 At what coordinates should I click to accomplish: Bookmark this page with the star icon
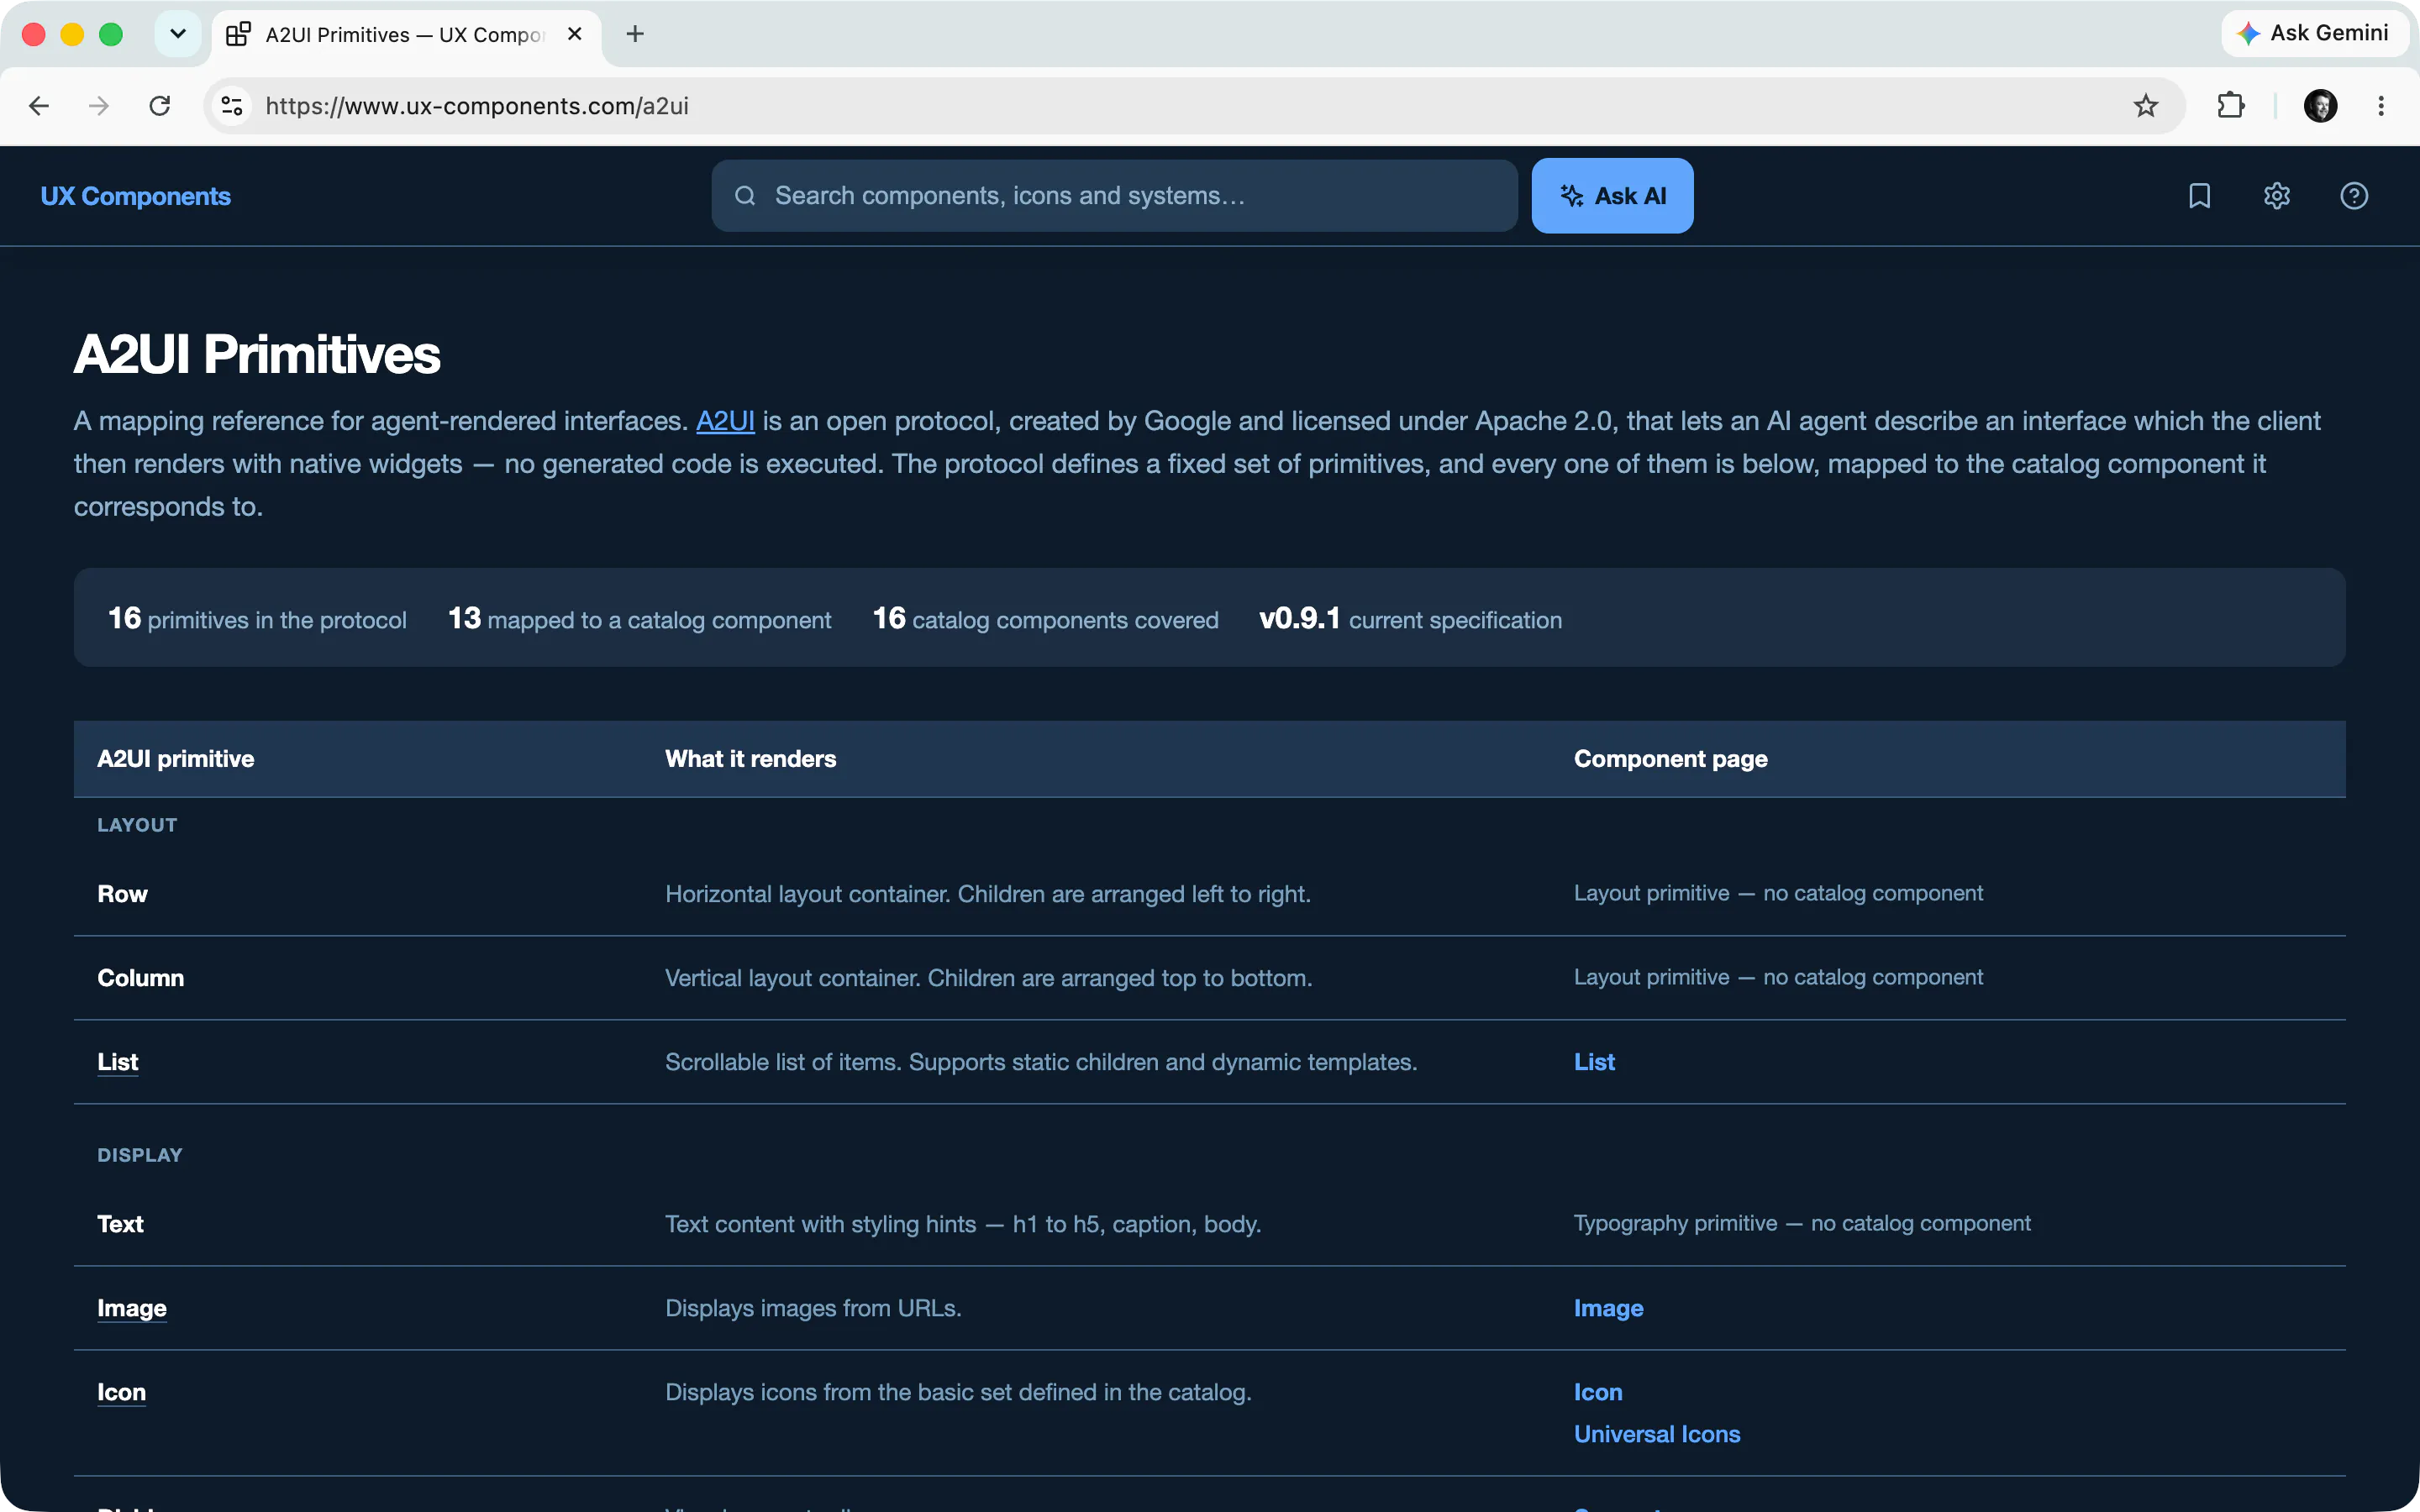pos(2146,106)
